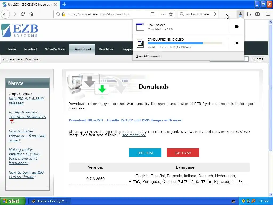Open the Buy Now navigation item
Viewport: 273px width, 205px height.
[x=106, y=49]
